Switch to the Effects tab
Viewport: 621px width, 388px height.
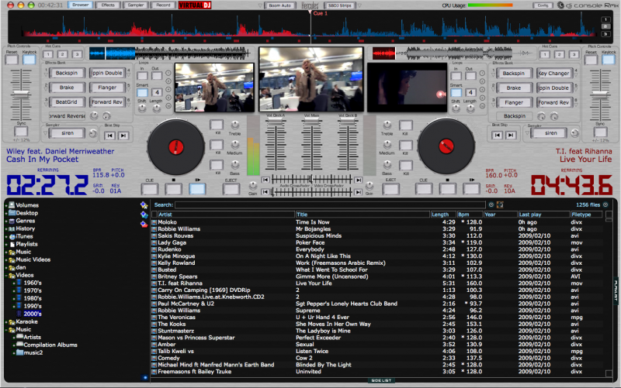click(x=107, y=5)
